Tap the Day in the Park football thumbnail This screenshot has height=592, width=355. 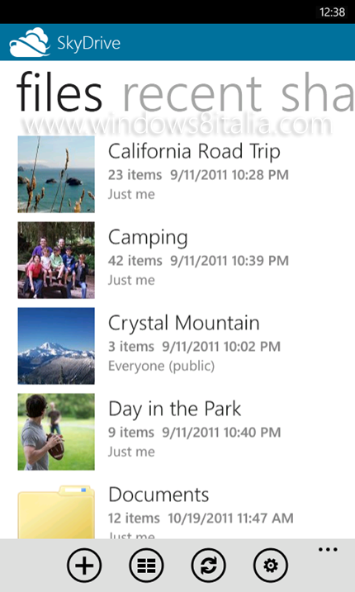pyautogui.click(x=56, y=432)
